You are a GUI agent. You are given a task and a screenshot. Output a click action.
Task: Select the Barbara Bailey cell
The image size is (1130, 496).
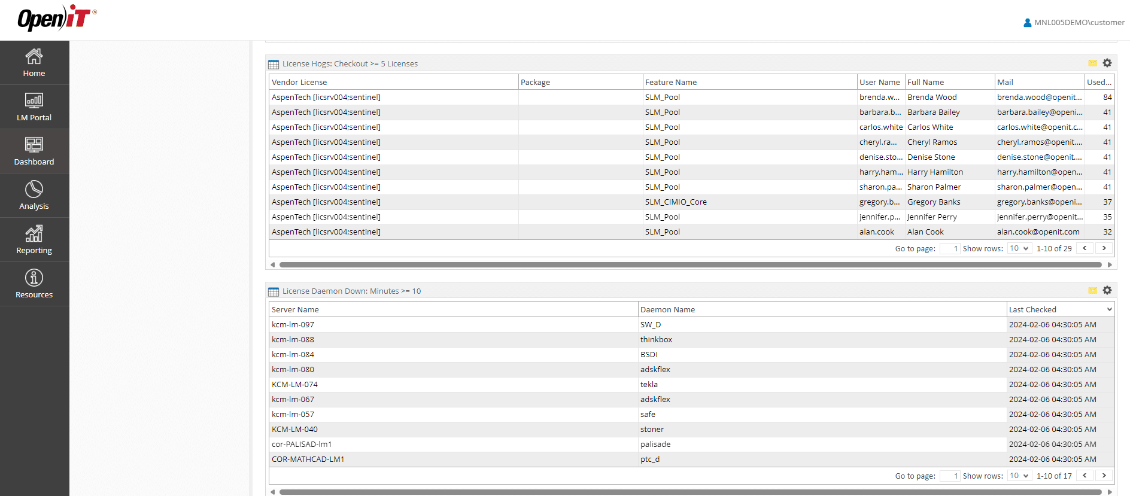[950, 112]
